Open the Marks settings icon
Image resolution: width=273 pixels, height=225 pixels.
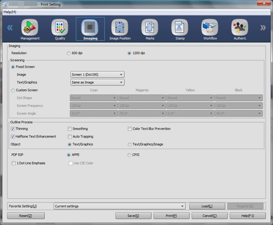click(x=150, y=27)
